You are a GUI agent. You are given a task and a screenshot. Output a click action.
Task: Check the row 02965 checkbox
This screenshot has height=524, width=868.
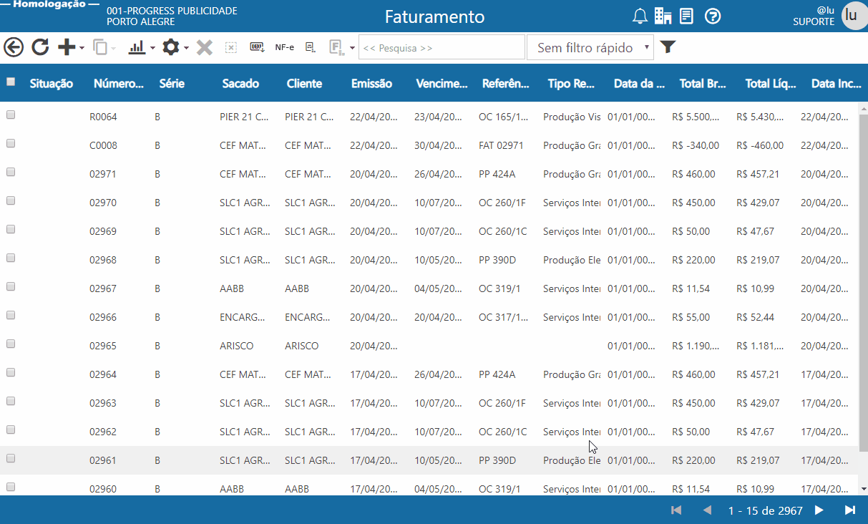(x=11, y=344)
